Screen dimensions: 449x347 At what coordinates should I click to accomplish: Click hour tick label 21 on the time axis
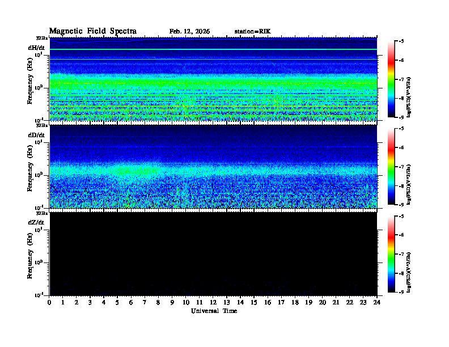336,303
